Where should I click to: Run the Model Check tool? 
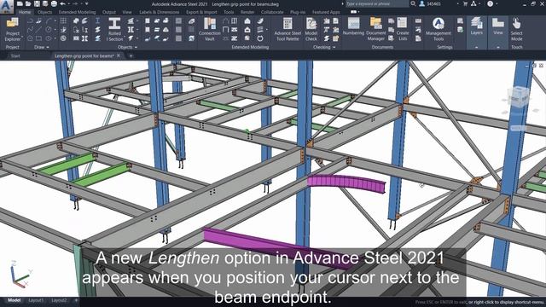pos(311,30)
